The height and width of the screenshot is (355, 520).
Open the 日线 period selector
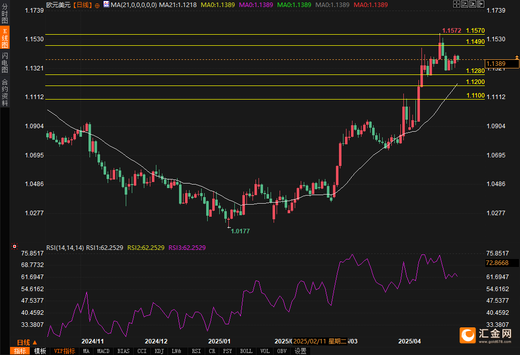24,342
